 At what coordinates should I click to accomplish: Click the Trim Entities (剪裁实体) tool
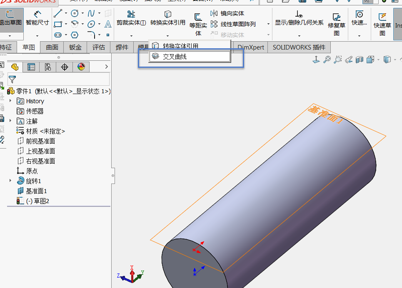[x=131, y=18]
